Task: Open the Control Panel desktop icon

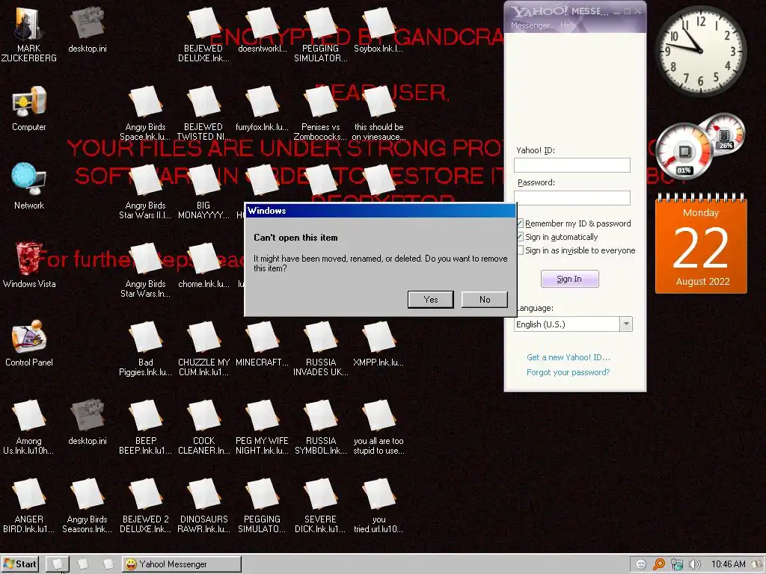Action: [x=29, y=343]
